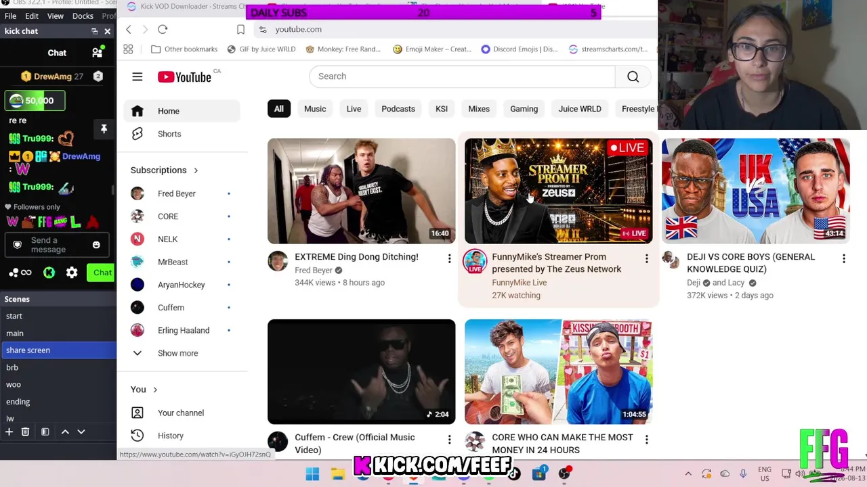This screenshot has width=867, height=487.
Task: Move the selected scene down
Action: [x=81, y=432]
